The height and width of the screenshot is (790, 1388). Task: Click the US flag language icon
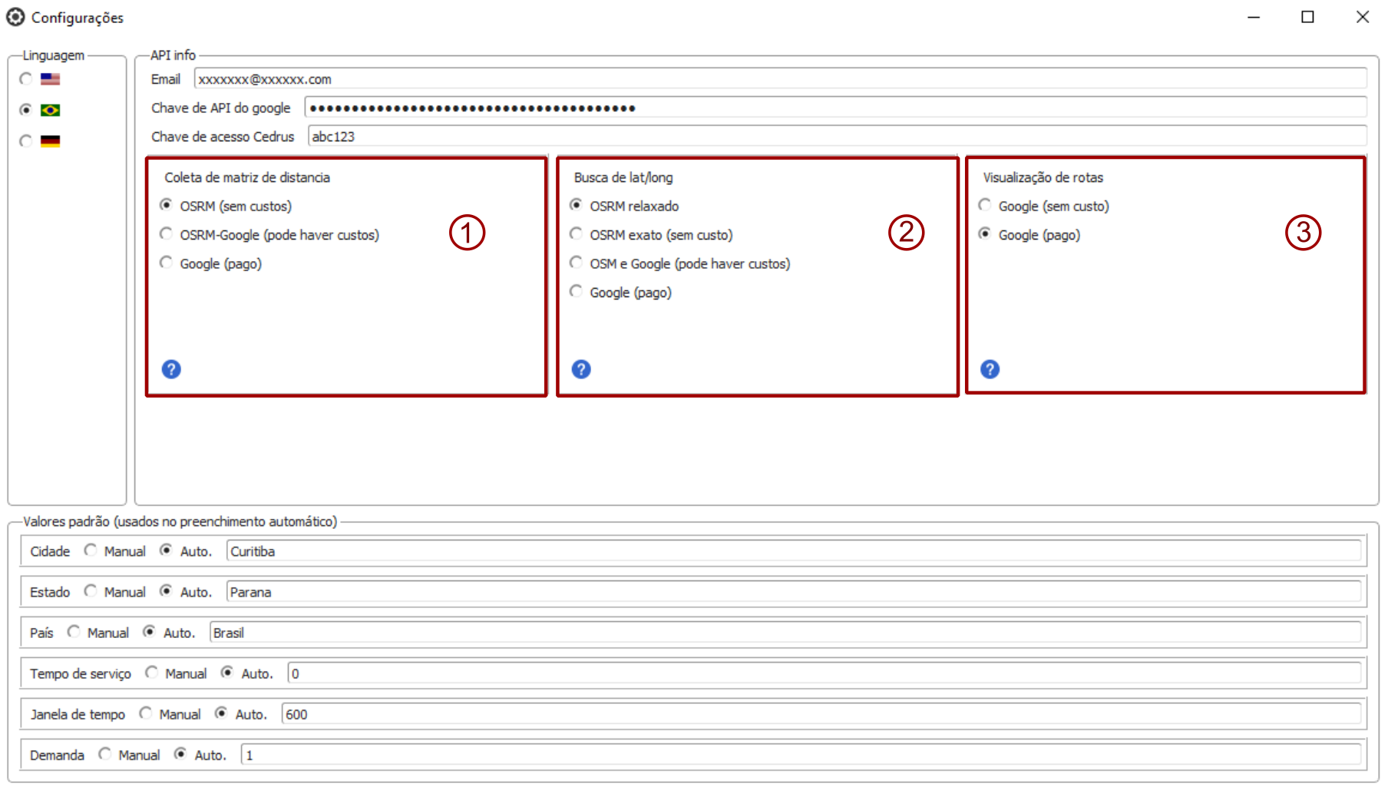pyautogui.click(x=51, y=79)
